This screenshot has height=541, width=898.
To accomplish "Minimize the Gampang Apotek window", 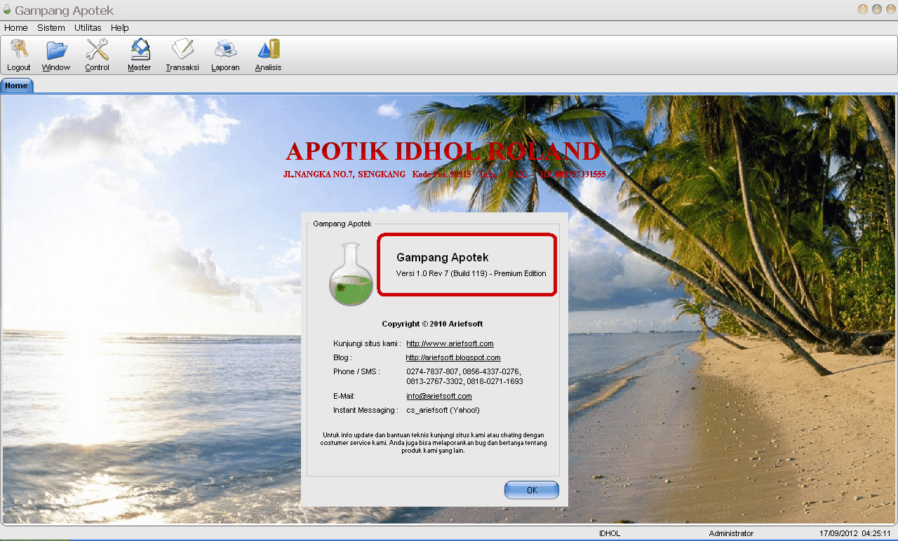I will [863, 9].
